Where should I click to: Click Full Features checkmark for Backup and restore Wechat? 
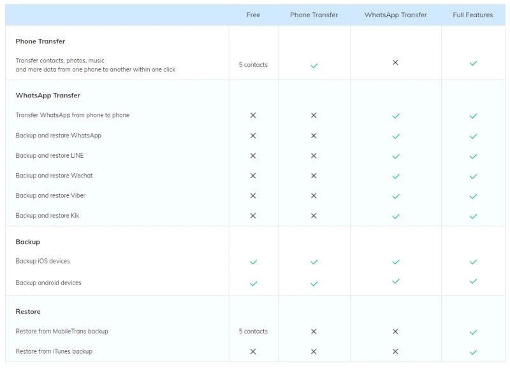click(x=473, y=176)
